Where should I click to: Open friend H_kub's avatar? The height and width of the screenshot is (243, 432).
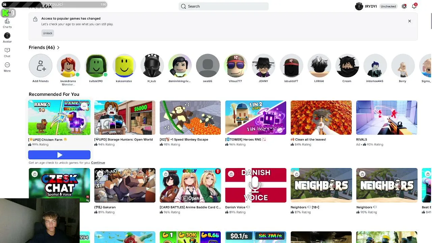152,66
